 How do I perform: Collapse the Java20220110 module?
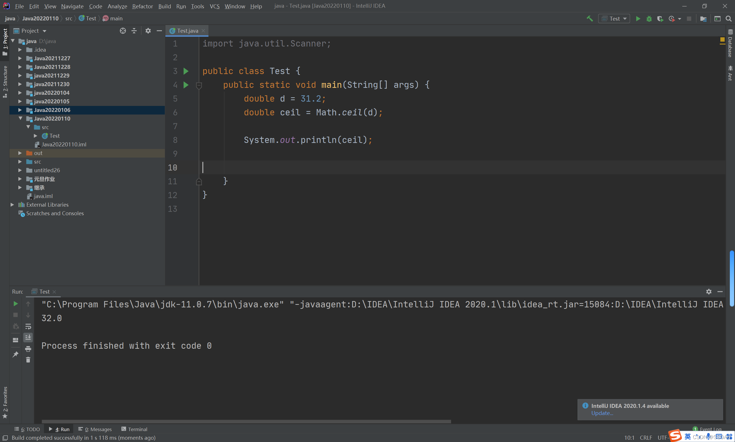click(20, 119)
